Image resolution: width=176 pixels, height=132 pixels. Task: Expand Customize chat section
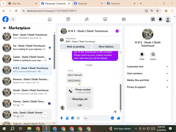147,67
